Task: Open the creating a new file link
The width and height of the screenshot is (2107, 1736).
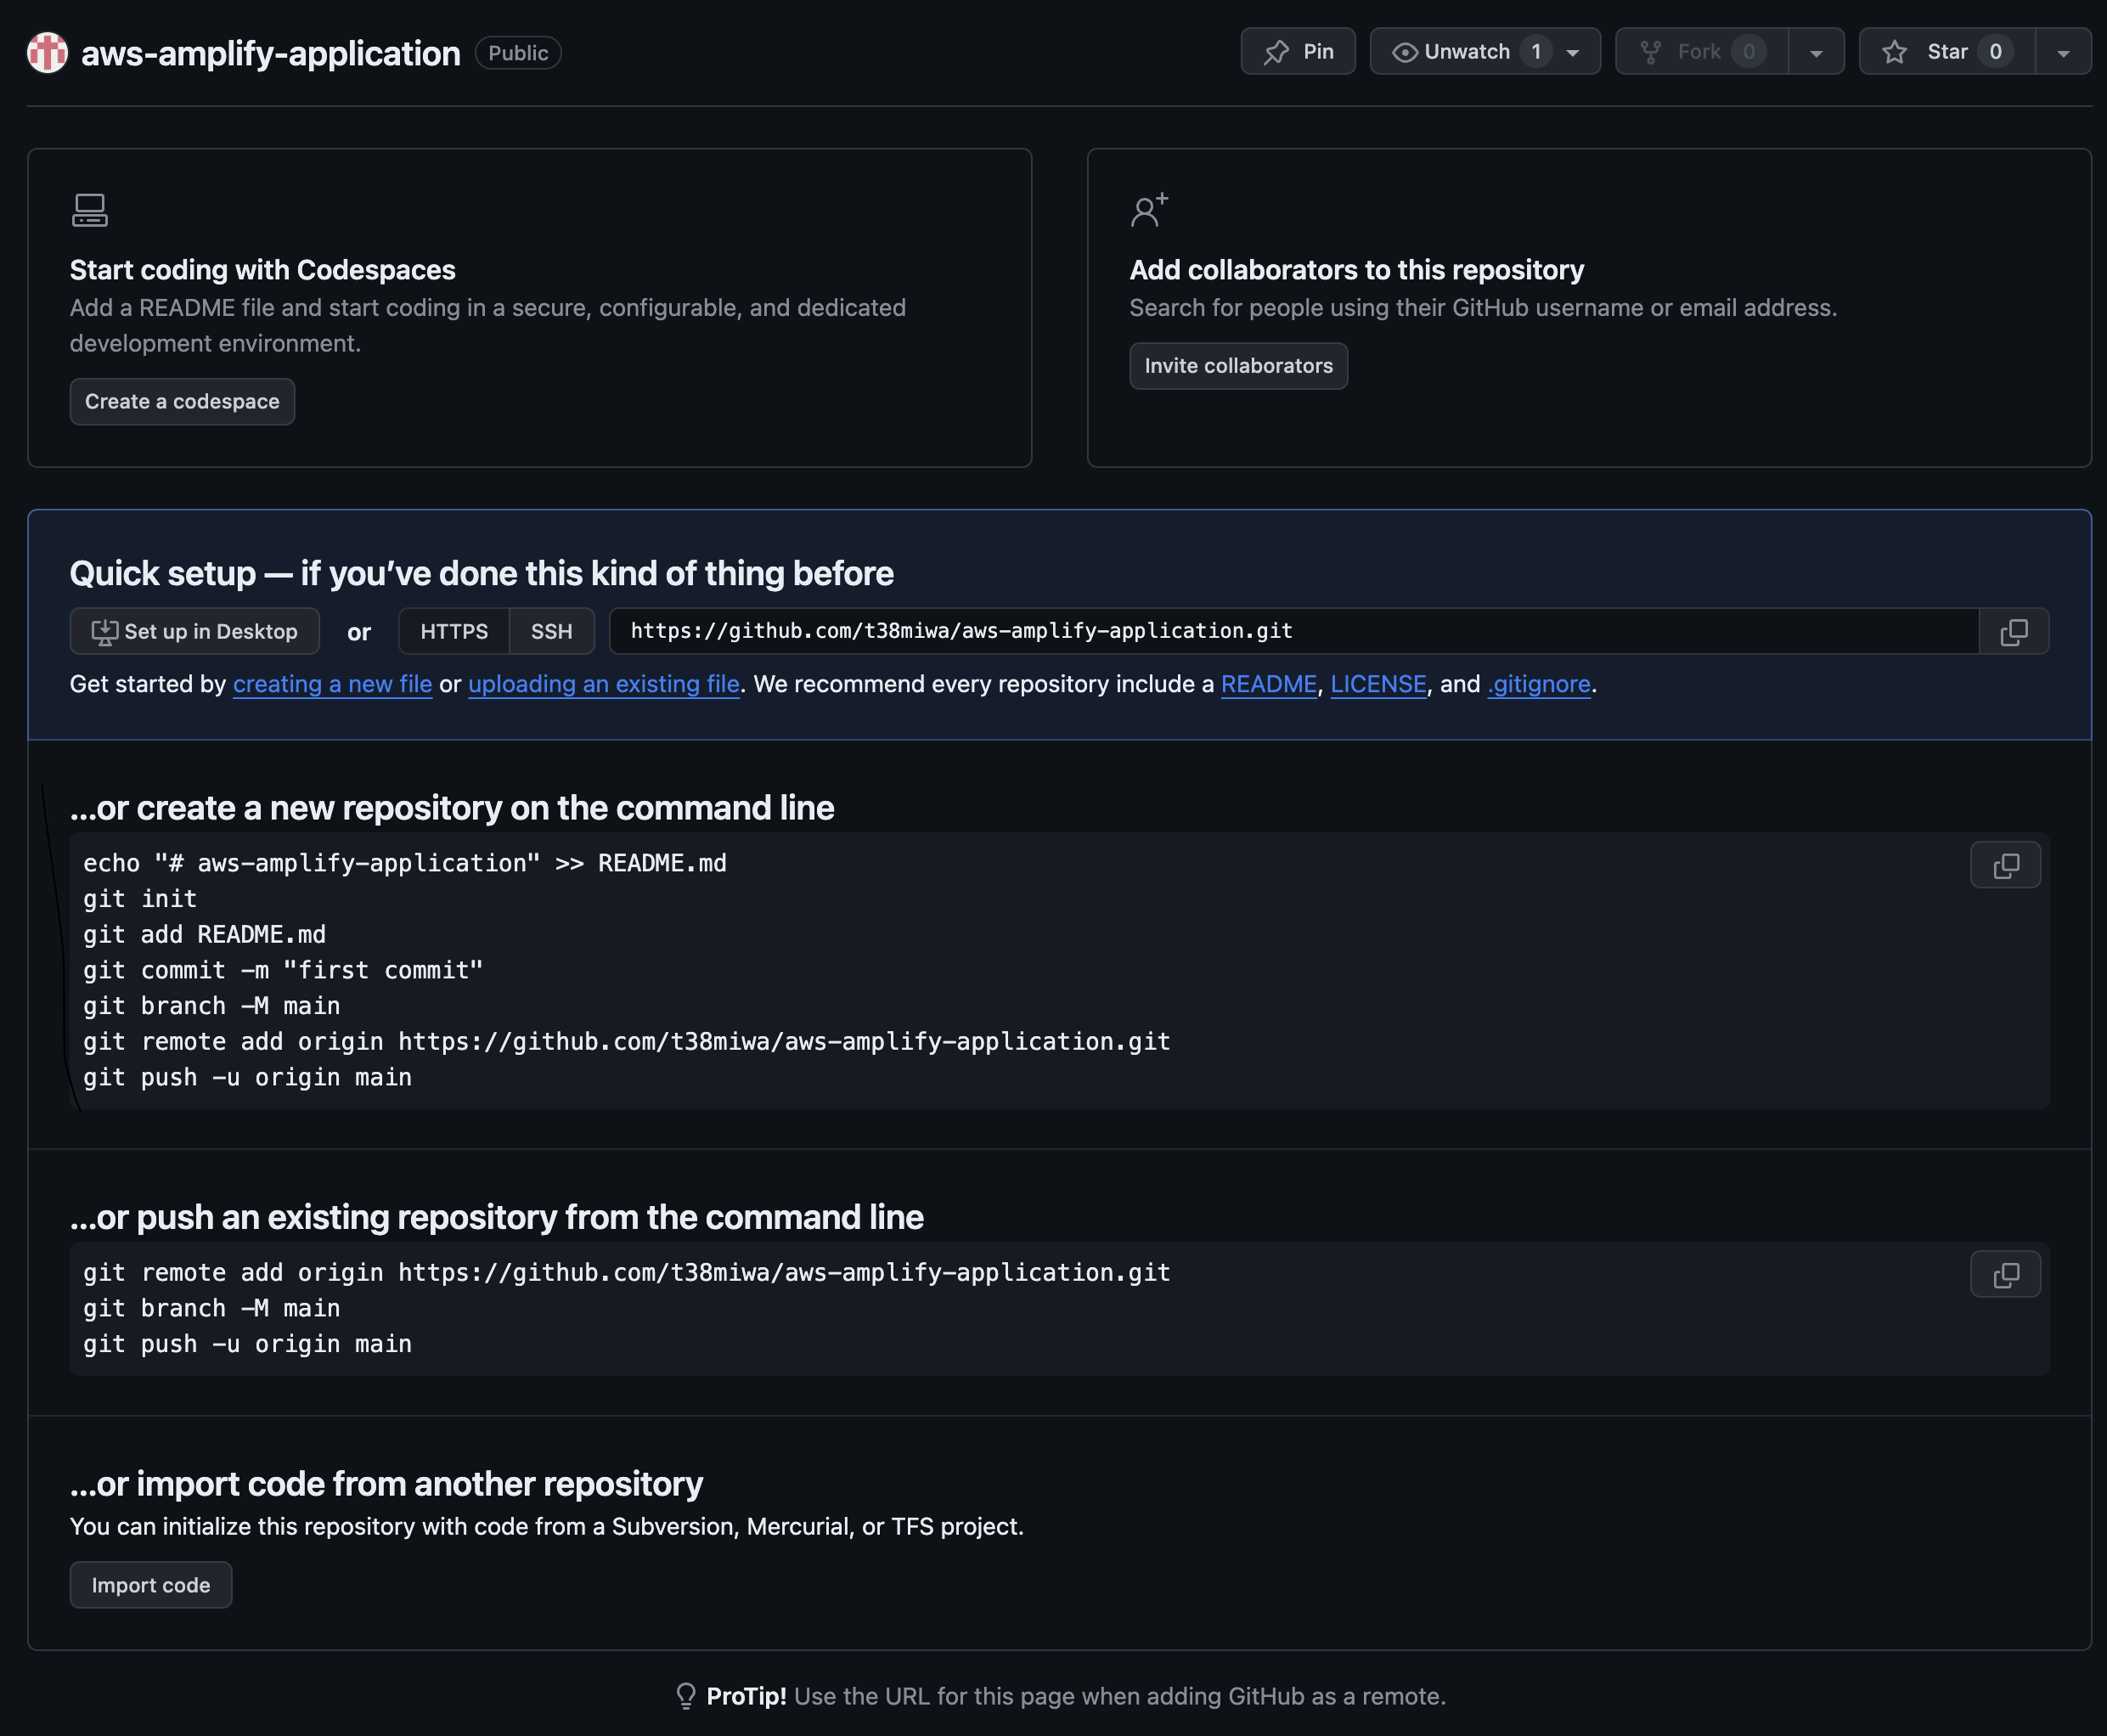Action: pyautogui.click(x=332, y=684)
